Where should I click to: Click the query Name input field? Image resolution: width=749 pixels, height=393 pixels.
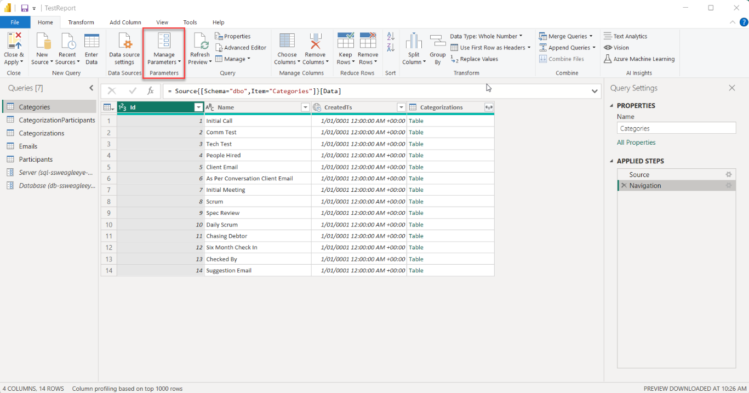(x=676, y=128)
